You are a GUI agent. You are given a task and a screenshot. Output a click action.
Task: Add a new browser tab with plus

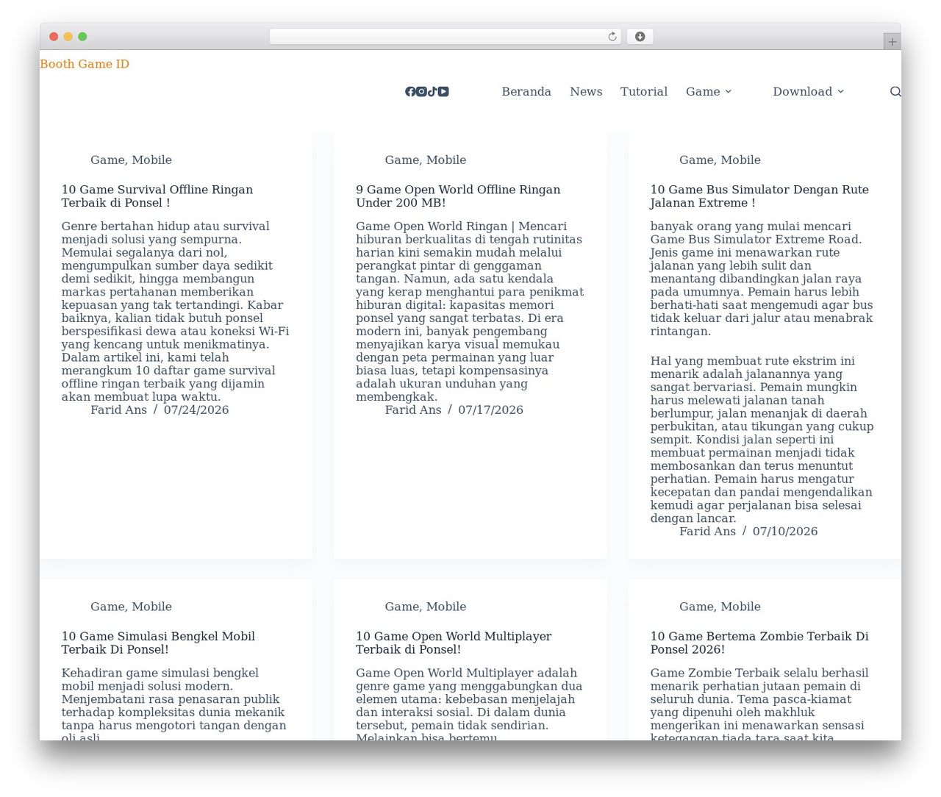click(892, 42)
